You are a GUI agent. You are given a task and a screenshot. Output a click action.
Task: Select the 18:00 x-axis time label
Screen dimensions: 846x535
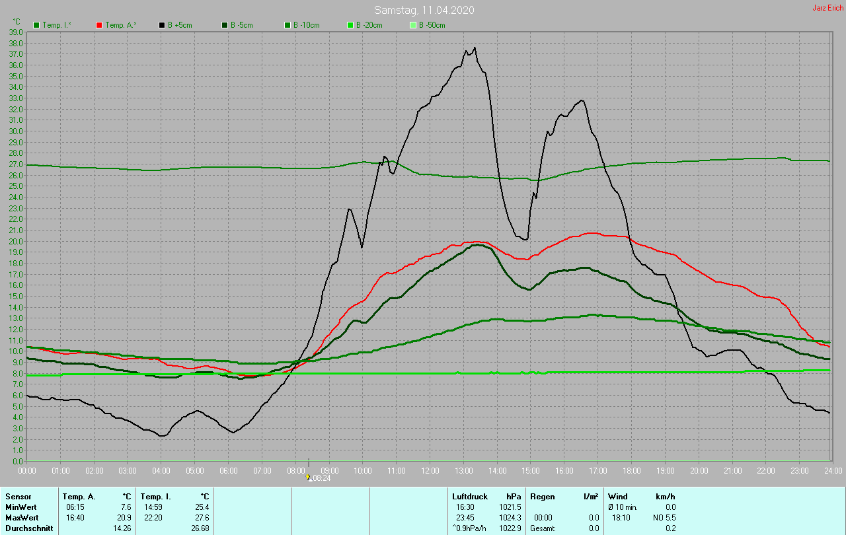[632, 471]
